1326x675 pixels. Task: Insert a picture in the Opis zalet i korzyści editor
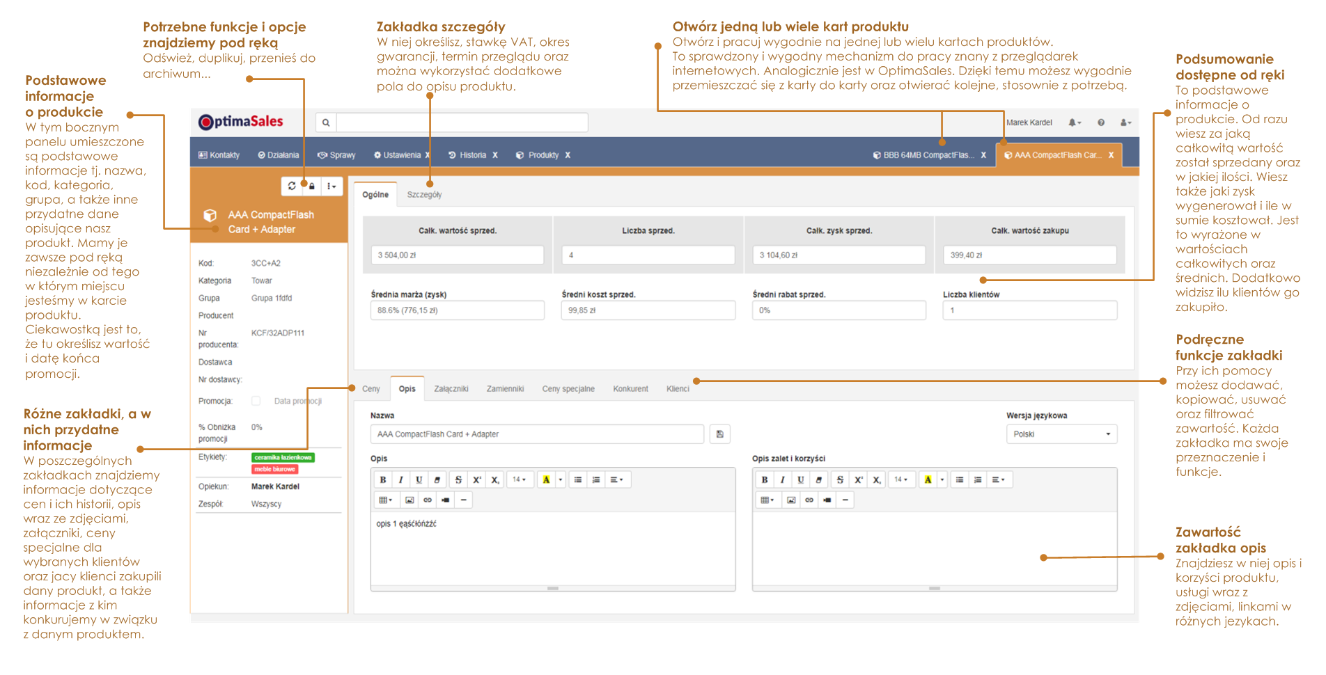[791, 500]
